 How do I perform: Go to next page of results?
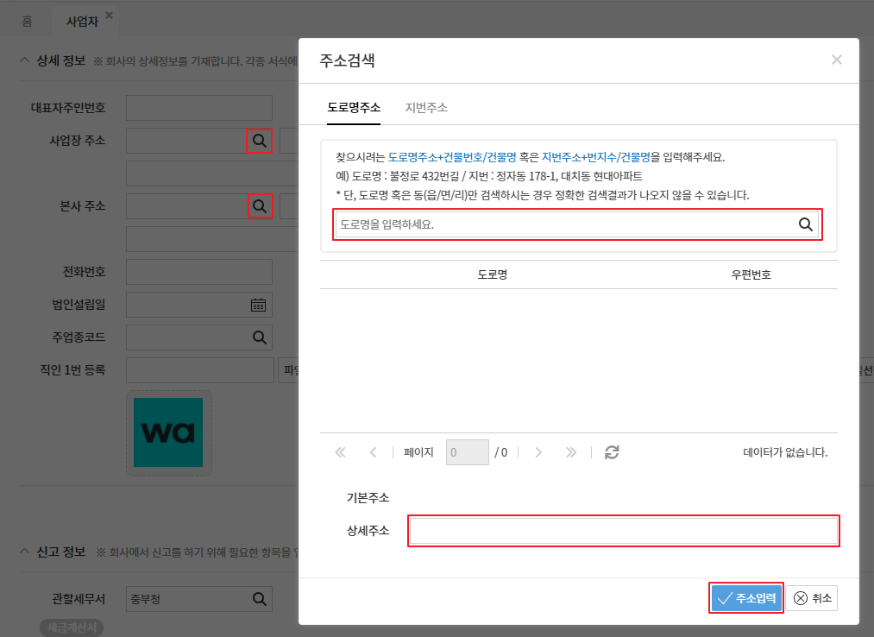[x=538, y=452]
